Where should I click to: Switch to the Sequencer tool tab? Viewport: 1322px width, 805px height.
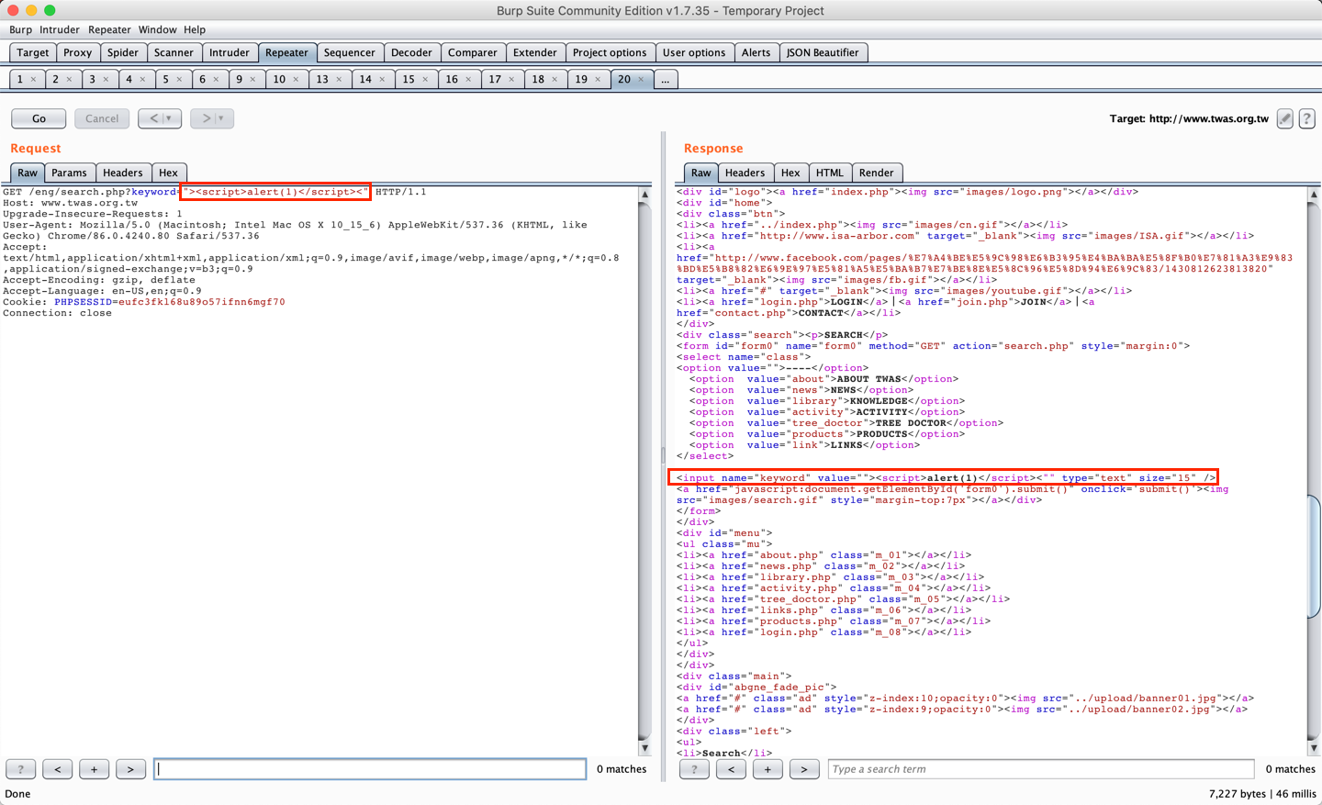pyautogui.click(x=350, y=52)
